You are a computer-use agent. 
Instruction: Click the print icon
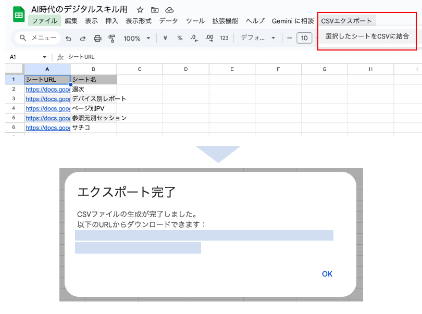pyautogui.click(x=97, y=38)
